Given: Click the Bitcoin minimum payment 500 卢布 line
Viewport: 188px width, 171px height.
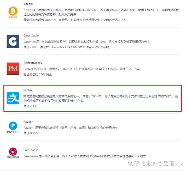Looking at the screenshot, I should [75, 20].
